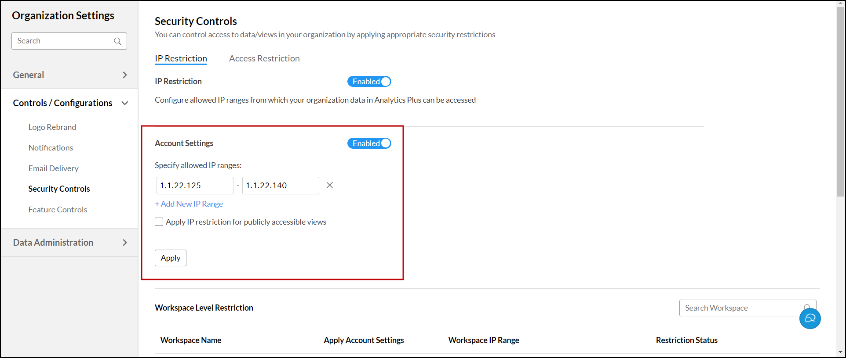Click the vertical page scrollbar
Screen dimensions: 846x358
(x=841, y=101)
